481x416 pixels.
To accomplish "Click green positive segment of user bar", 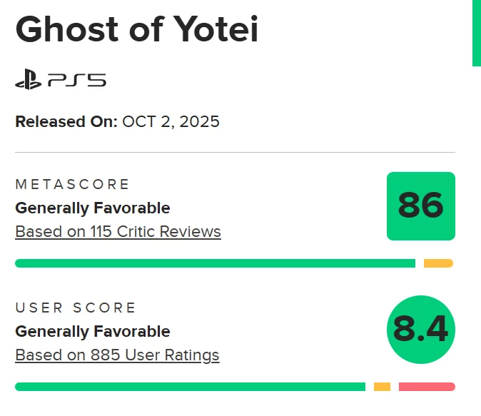I will pos(190,387).
